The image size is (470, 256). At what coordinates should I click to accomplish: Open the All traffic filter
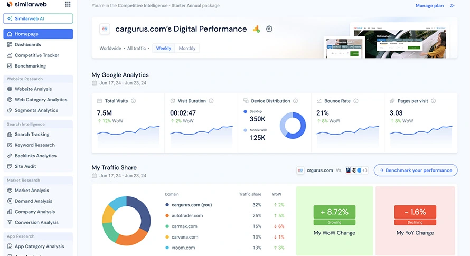pos(136,48)
